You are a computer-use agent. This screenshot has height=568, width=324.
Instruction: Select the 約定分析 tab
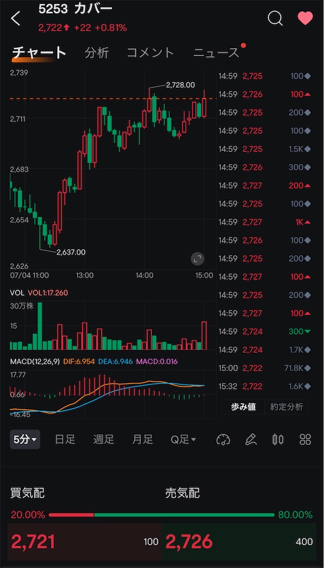(x=286, y=407)
